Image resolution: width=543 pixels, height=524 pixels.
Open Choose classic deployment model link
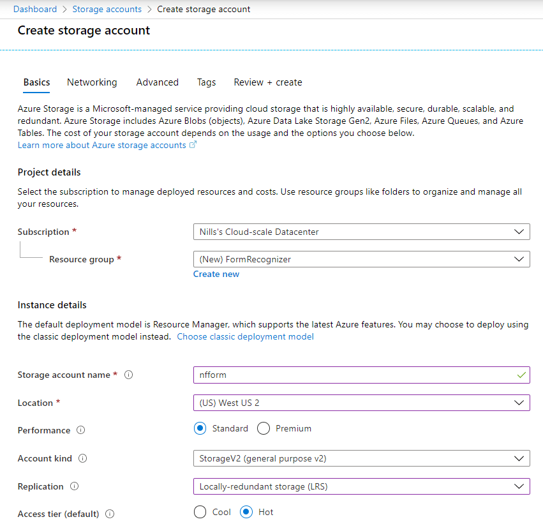245,336
